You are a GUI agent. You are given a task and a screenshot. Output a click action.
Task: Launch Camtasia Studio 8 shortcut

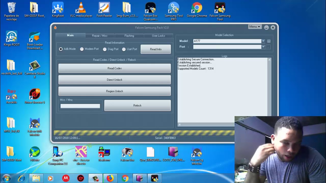tap(35, 69)
